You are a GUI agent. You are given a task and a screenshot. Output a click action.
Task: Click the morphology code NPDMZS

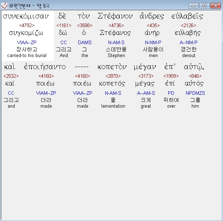pos(195,93)
